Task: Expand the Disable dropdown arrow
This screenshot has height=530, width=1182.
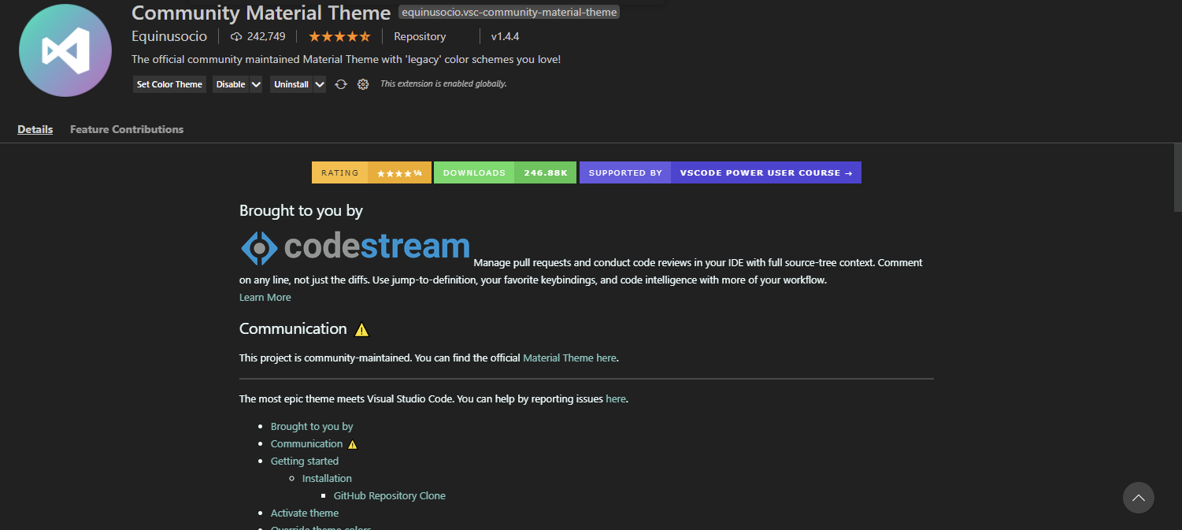Action: click(256, 84)
